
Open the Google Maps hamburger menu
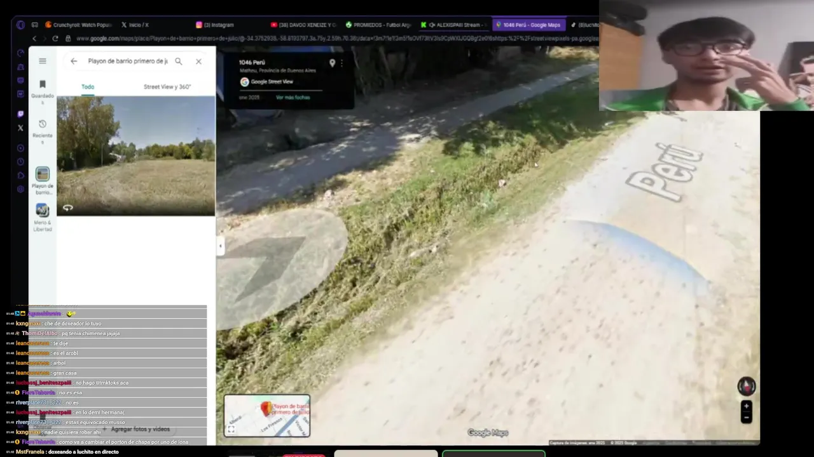pyautogui.click(x=43, y=61)
